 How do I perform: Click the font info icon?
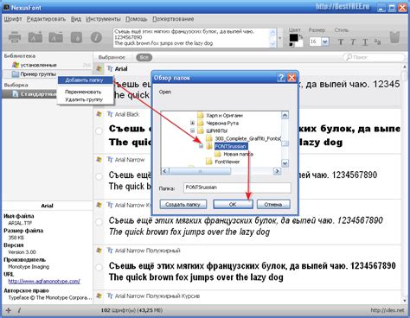pyautogui.click(x=96, y=37)
